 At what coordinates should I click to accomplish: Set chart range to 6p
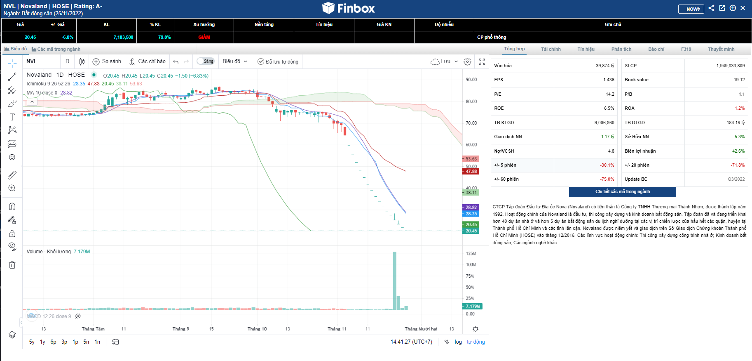(x=53, y=342)
